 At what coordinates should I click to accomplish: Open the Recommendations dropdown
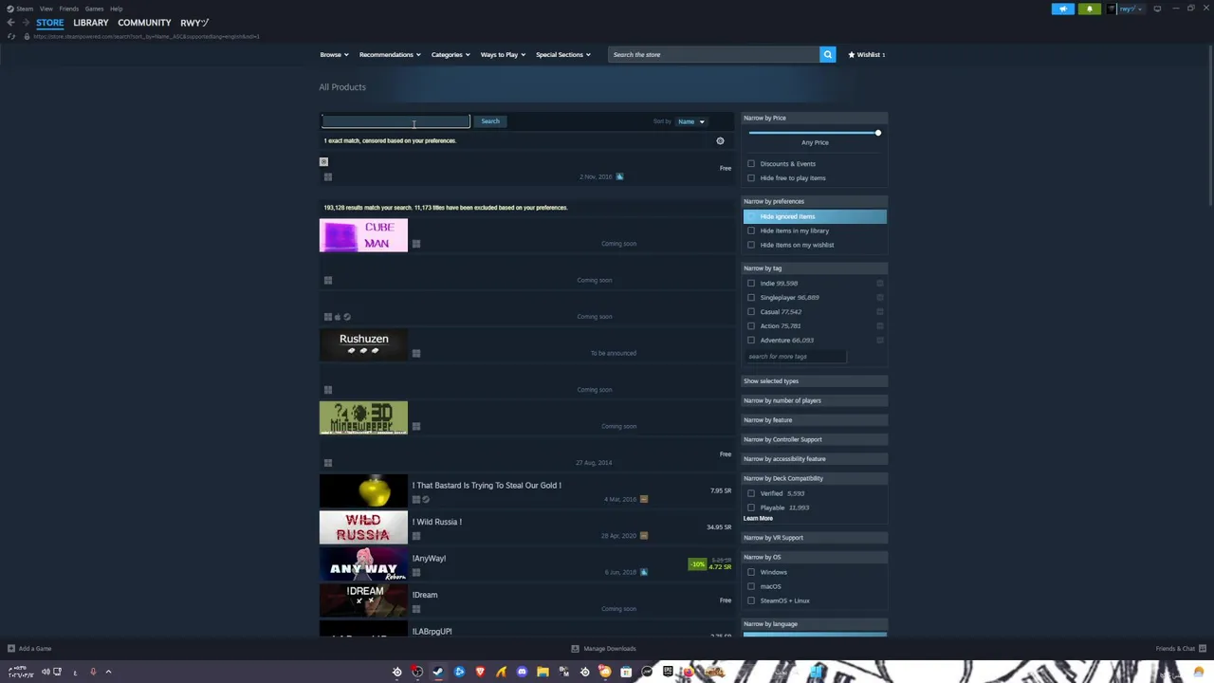(390, 55)
